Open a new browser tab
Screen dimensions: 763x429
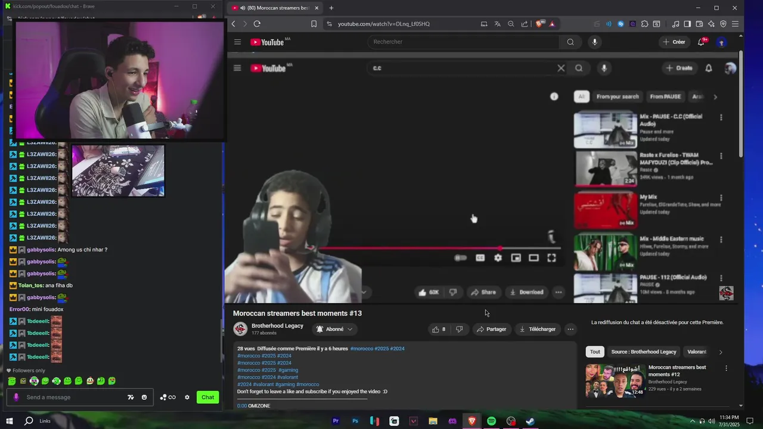[x=331, y=8]
